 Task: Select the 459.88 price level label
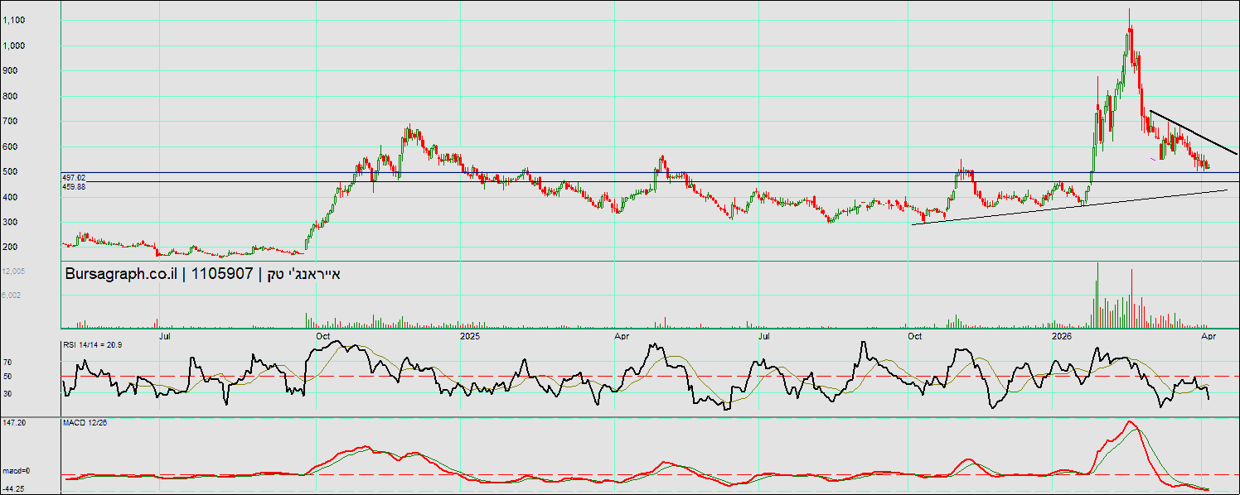[x=74, y=187]
